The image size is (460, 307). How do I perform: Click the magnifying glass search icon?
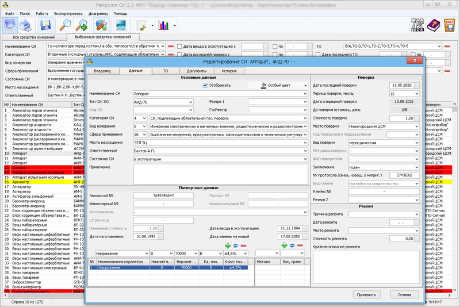[x=65, y=25]
